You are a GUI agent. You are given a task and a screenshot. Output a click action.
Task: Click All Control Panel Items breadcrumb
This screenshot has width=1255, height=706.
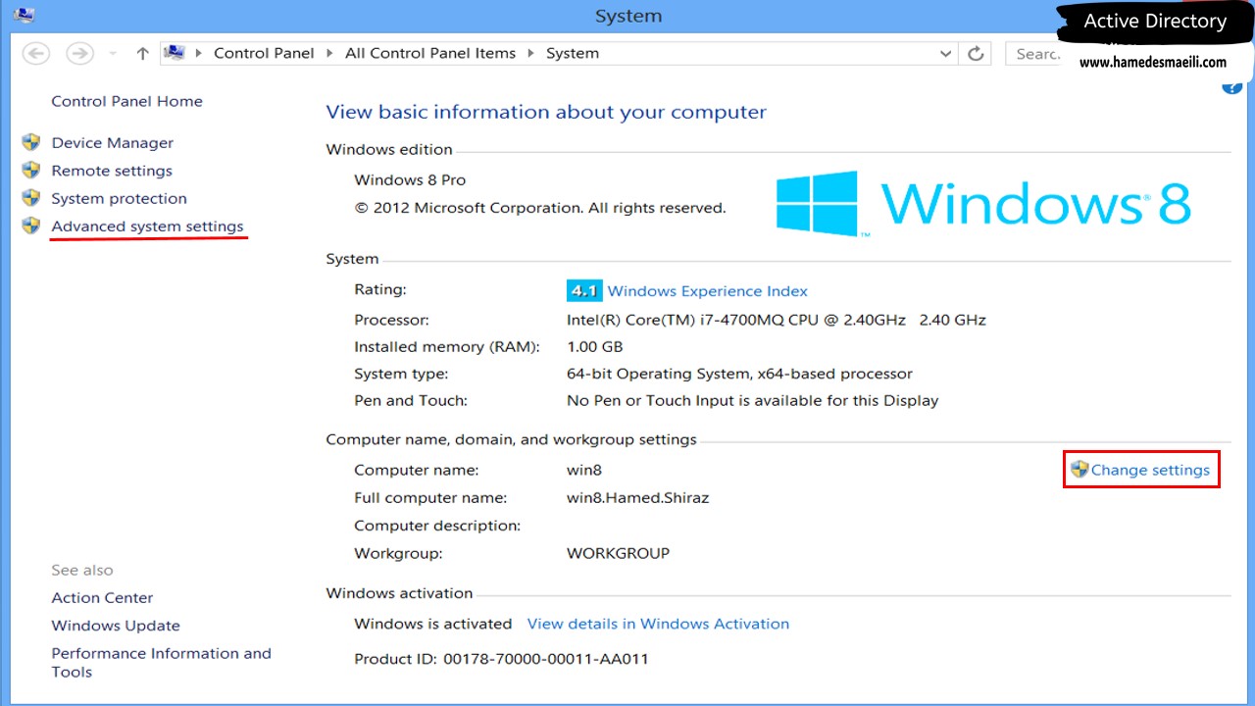pos(430,54)
